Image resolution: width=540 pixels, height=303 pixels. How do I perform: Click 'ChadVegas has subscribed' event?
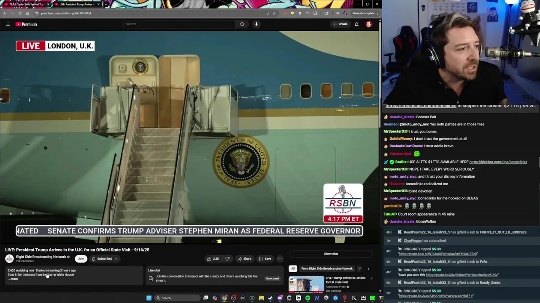425,241
